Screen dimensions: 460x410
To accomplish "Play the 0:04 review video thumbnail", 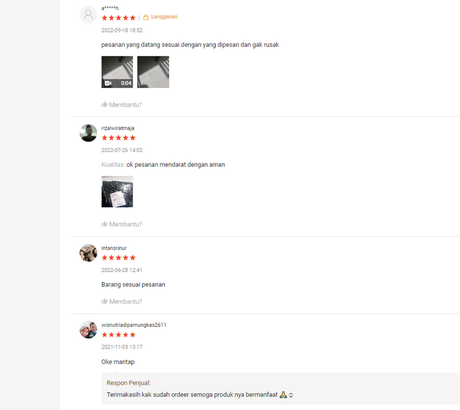I will point(117,72).
